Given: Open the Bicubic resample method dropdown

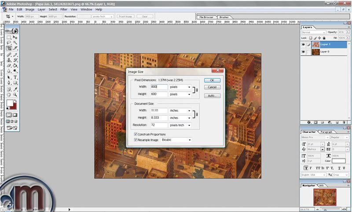Looking at the screenshot, I should pyautogui.click(x=176, y=140).
